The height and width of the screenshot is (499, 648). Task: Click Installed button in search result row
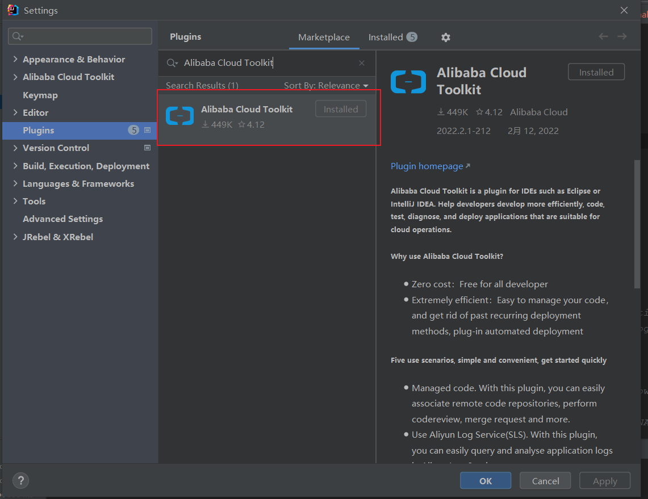[x=341, y=109]
